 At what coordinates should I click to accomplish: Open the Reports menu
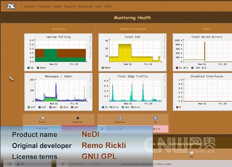70,6
